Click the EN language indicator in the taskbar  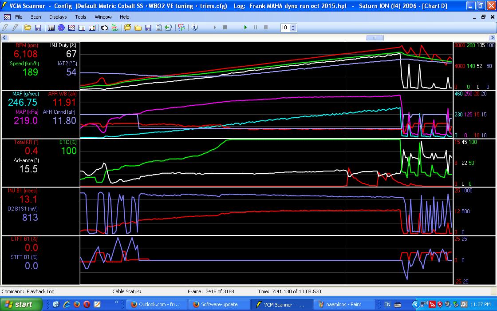pos(387,304)
